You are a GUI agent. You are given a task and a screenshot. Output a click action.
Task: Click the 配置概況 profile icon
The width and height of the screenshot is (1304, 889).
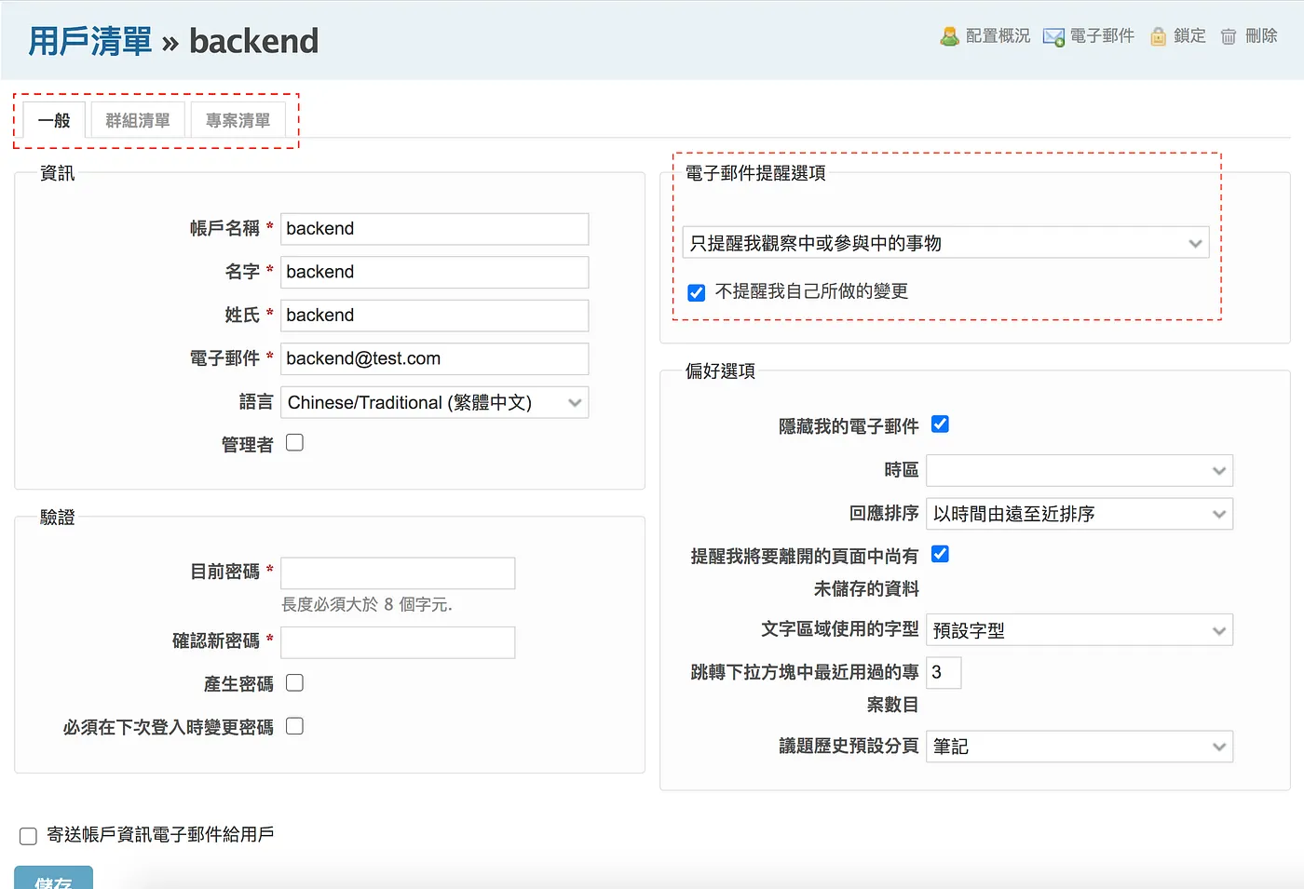pos(949,36)
